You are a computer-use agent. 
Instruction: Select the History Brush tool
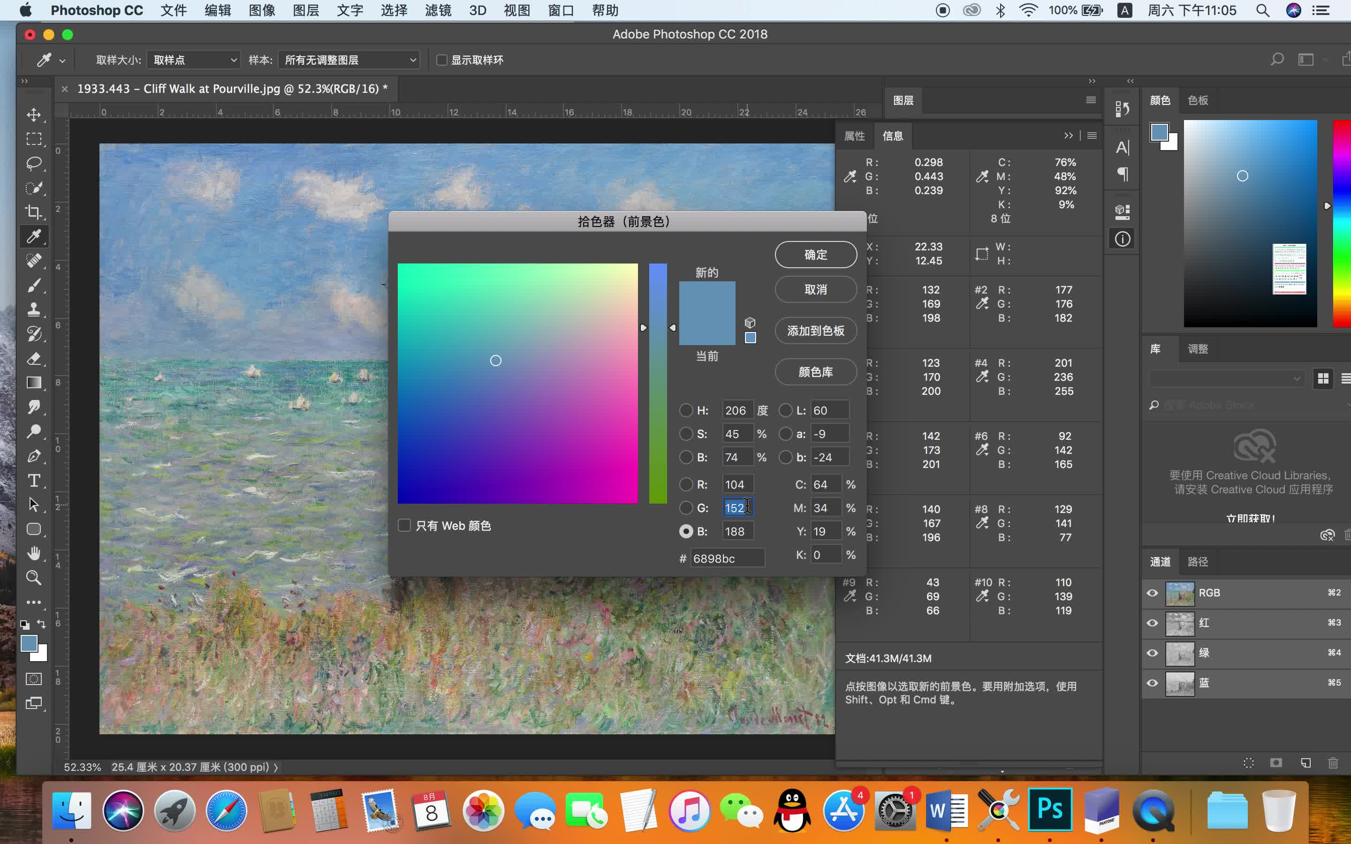(33, 334)
